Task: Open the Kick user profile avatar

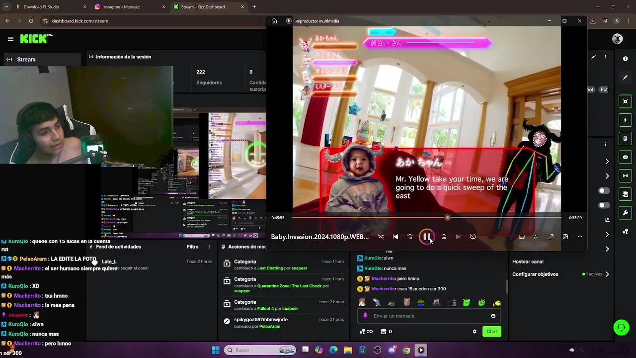Action: pyautogui.click(x=618, y=39)
